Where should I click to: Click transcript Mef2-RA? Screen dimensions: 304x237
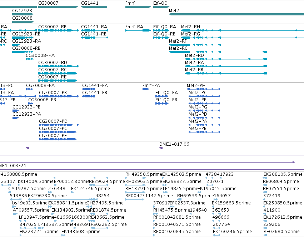pyautogui.click(x=194, y=63)
